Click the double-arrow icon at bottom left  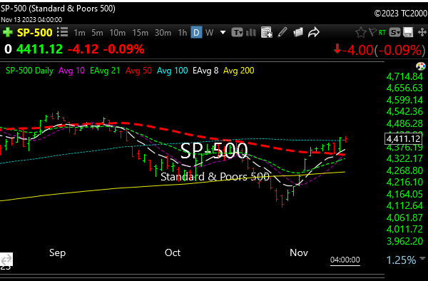pyautogui.click(x=6, y=259)
